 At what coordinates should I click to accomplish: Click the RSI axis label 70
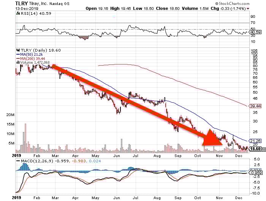[x=253, y=22]
